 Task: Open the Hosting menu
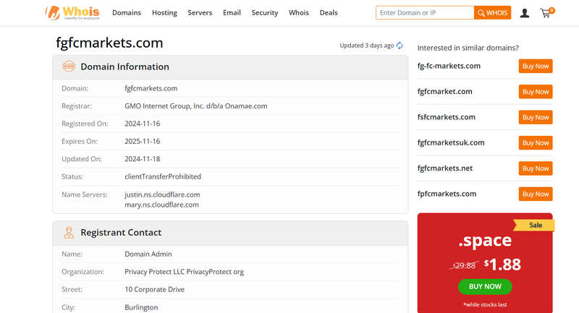pyautogui.click(x=164, y=12)
